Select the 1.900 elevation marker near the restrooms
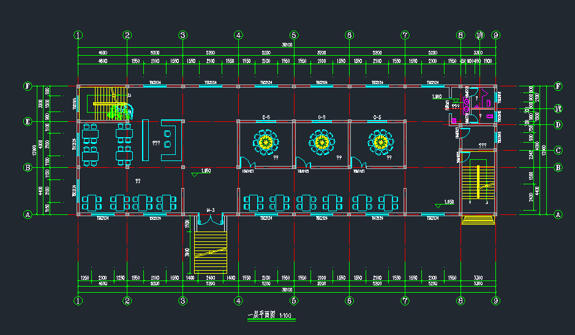The height and width of the screenshot is (335, 575). (x=437, y=97)
